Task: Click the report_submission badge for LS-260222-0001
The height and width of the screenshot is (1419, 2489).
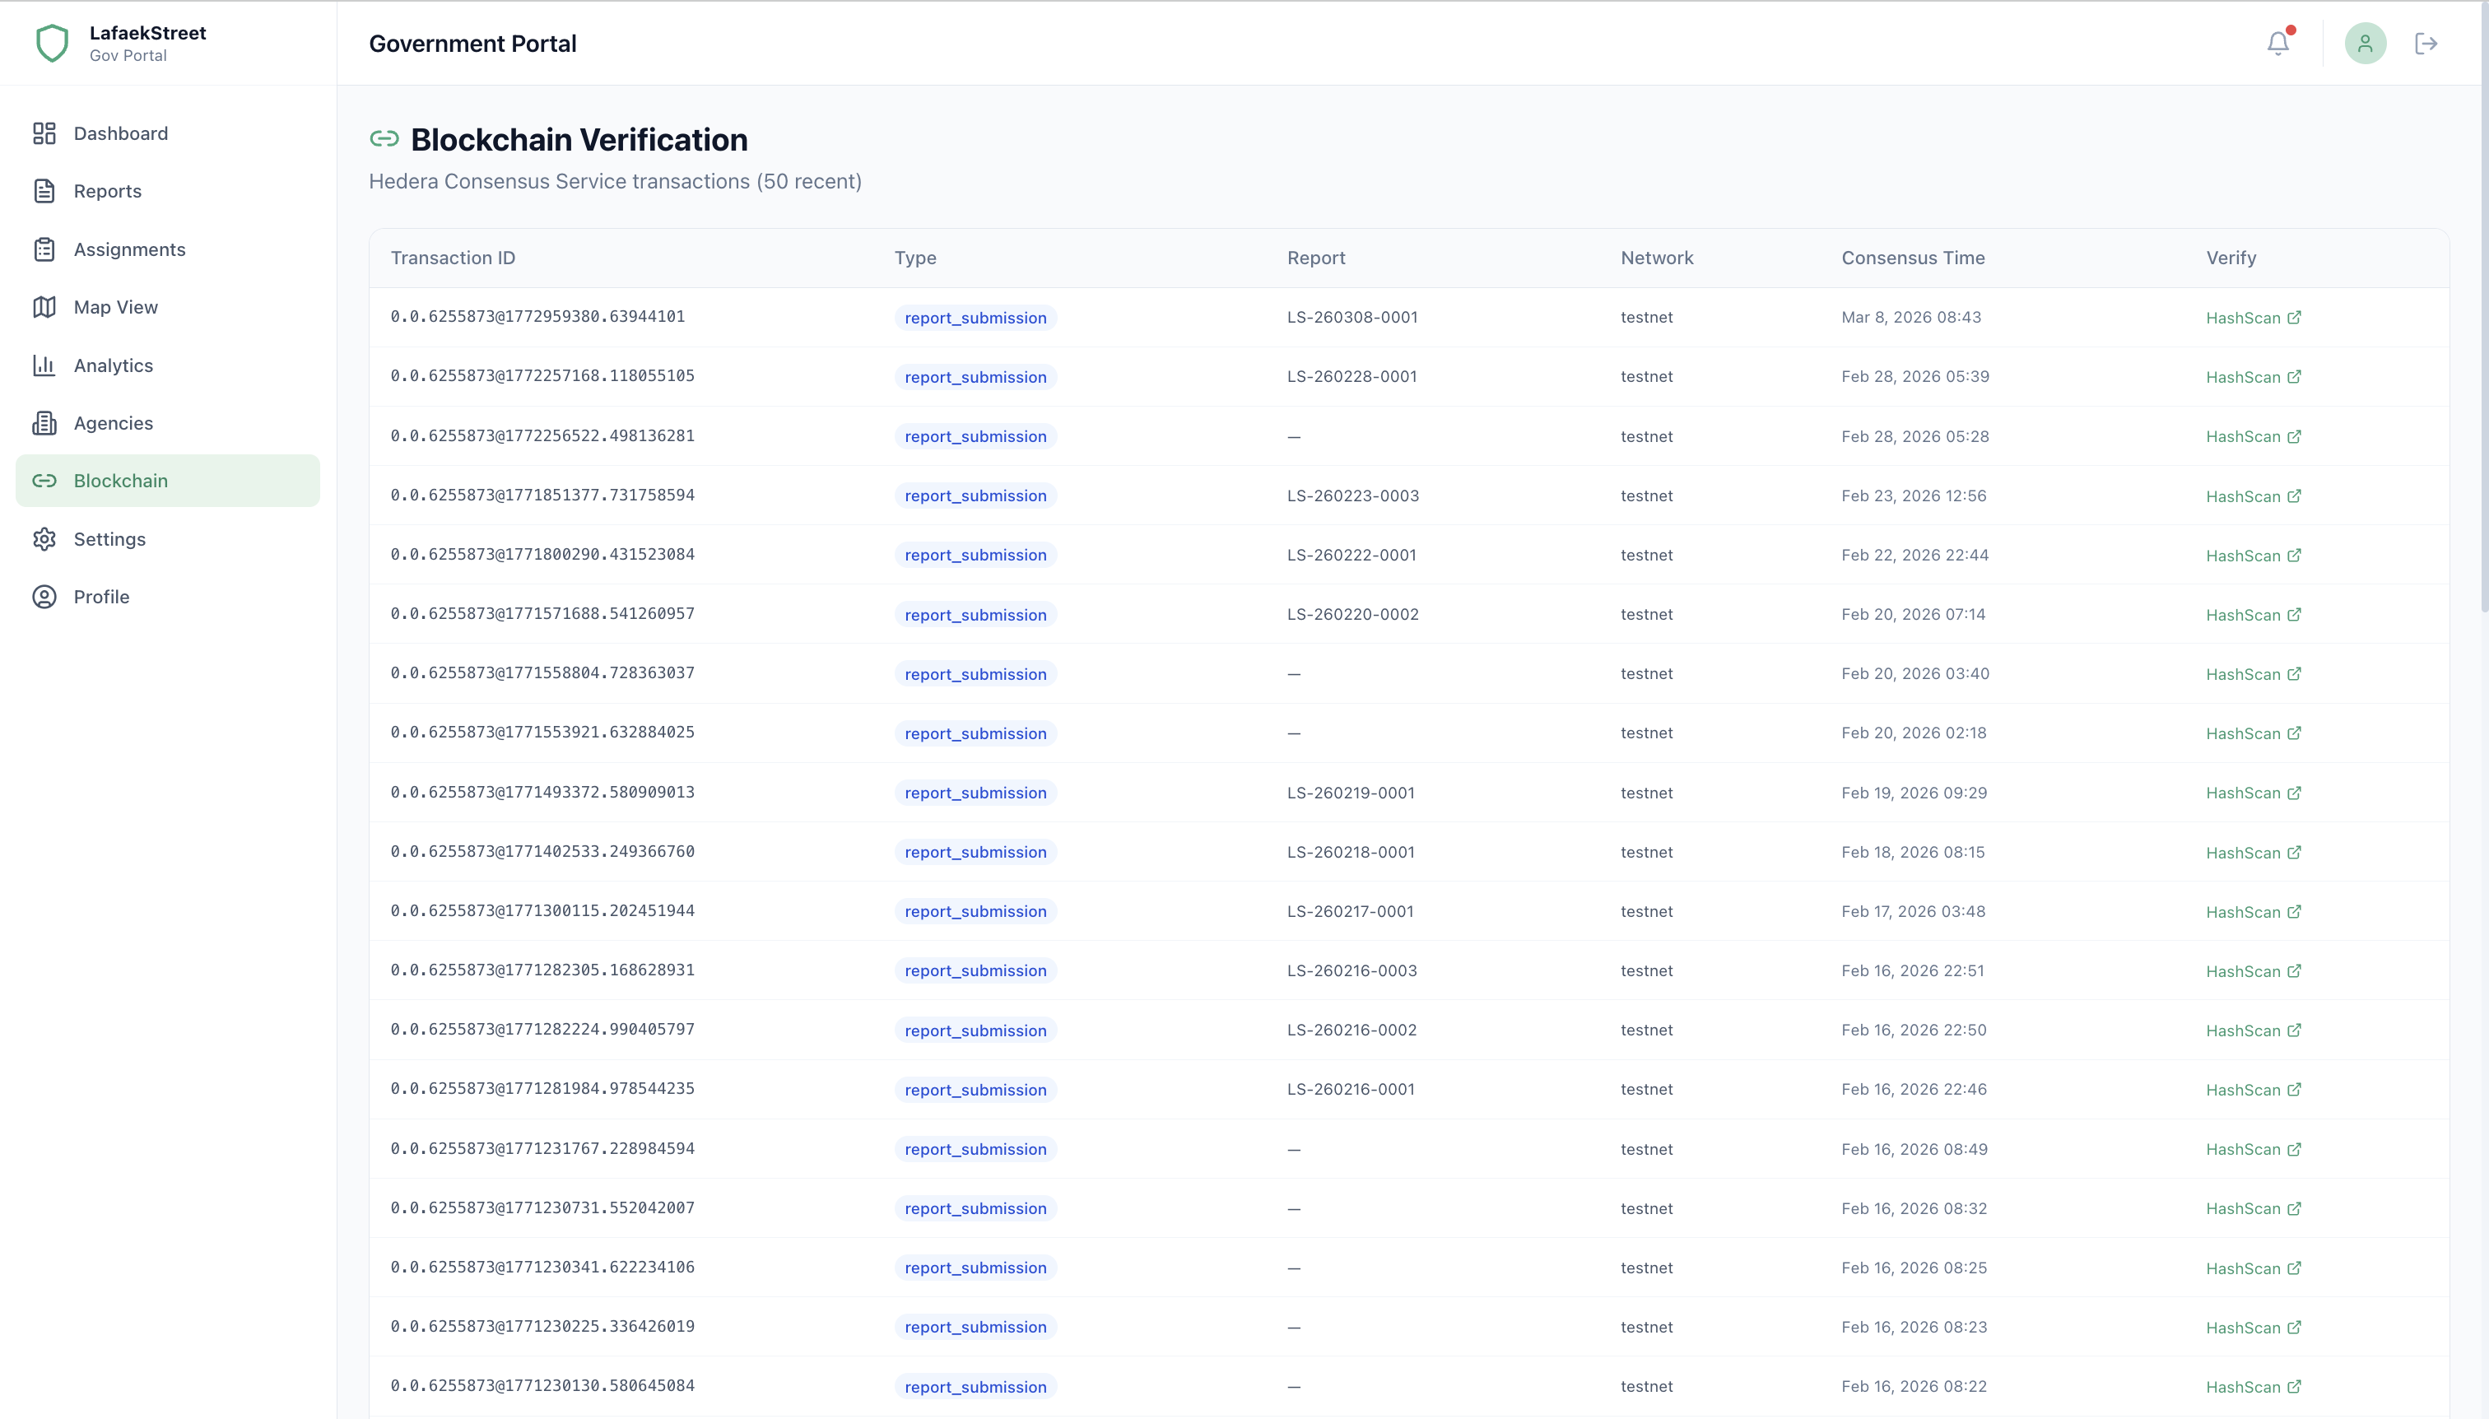Action: click(x=975, y=555)
